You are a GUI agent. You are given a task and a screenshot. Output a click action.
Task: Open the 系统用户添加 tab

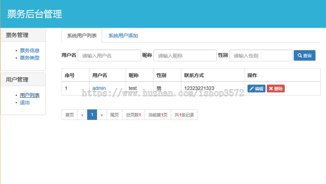[123, 36]
